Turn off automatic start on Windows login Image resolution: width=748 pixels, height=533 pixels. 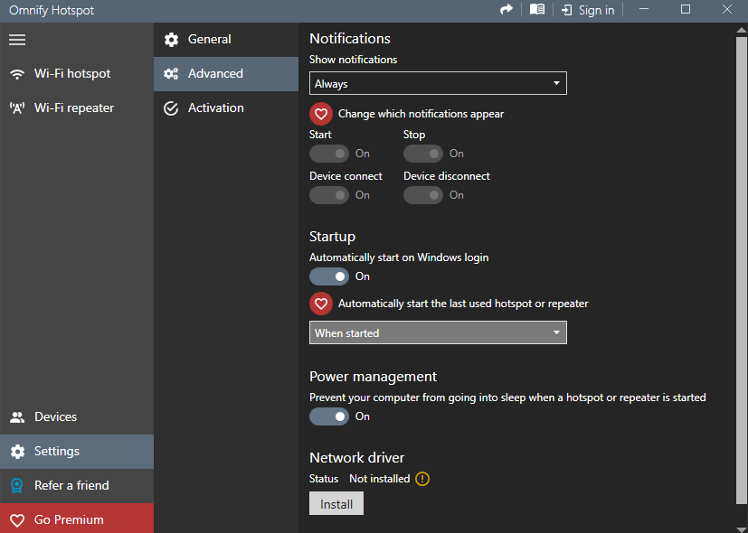pos(329,276)
